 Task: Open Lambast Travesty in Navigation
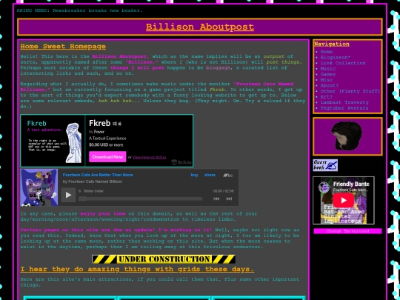pos(344,102)
